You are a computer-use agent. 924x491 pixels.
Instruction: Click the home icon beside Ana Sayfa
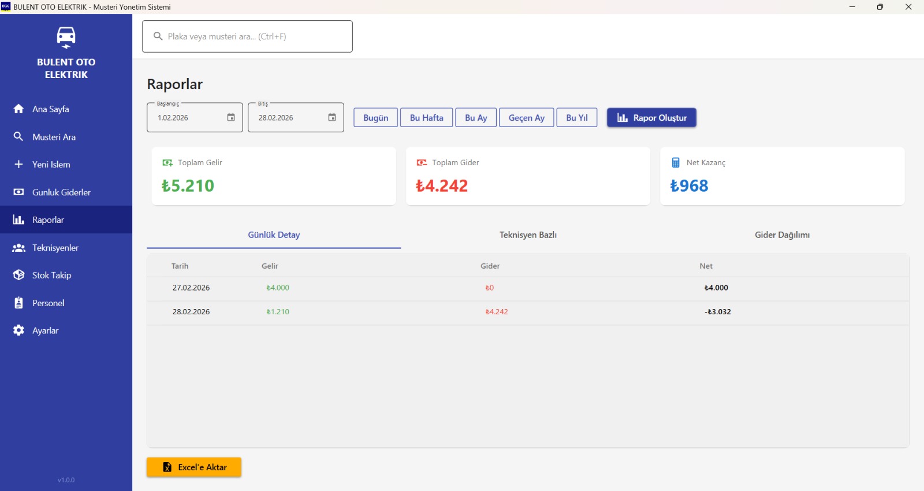click(18, 109)
